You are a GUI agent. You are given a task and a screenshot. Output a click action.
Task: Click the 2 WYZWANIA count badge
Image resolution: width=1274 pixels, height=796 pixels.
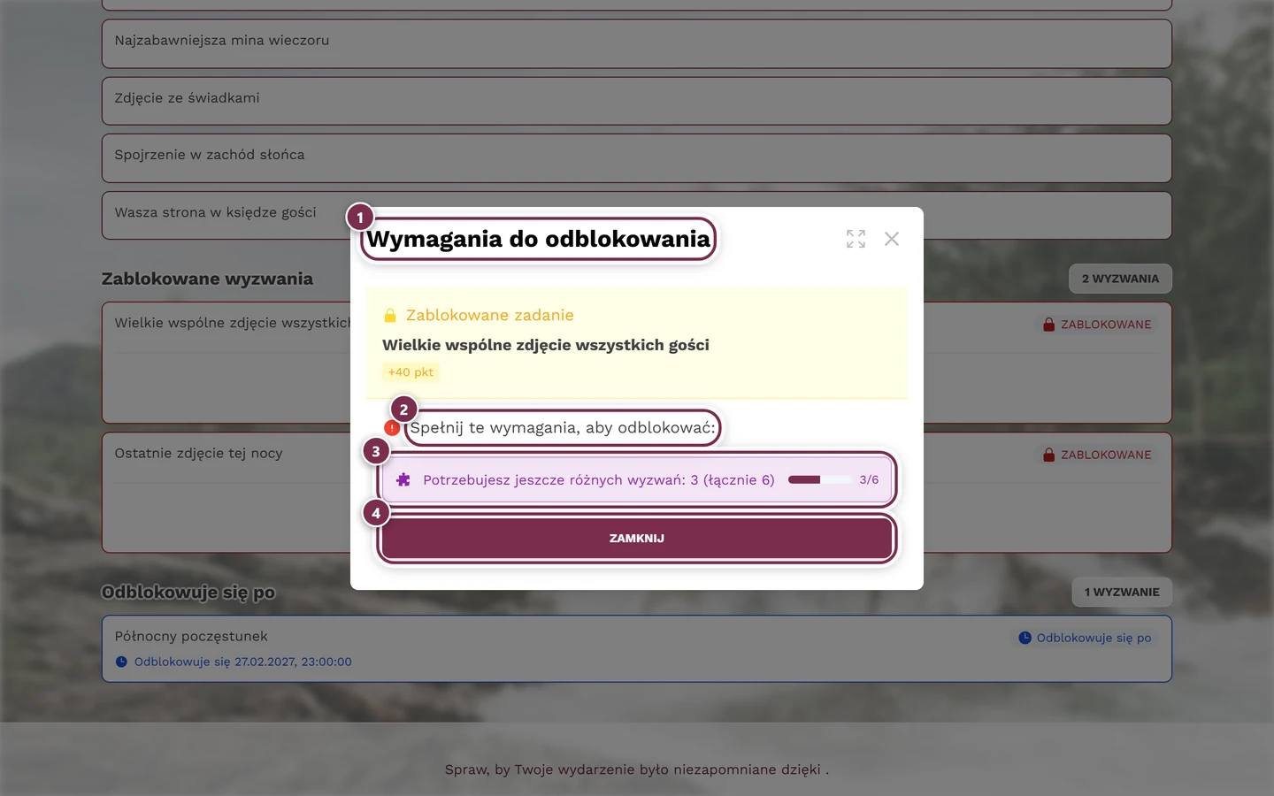[1120, 279]
